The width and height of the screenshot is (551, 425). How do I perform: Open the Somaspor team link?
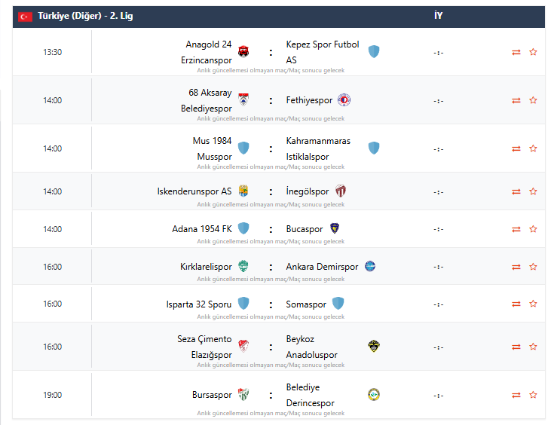[306, 304]
